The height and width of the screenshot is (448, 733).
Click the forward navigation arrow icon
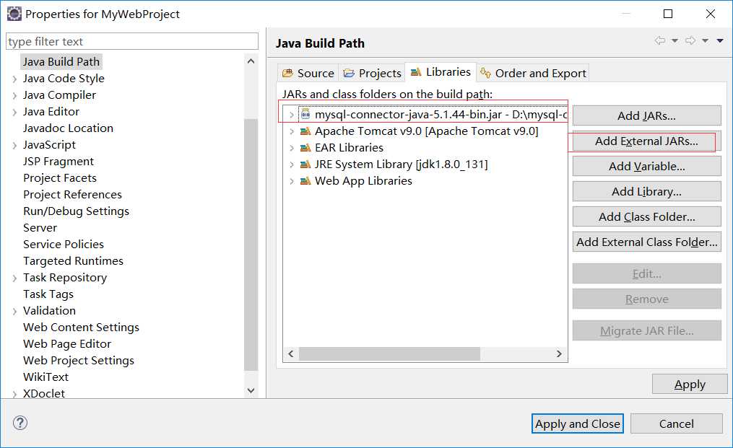(x=690, y=40)
